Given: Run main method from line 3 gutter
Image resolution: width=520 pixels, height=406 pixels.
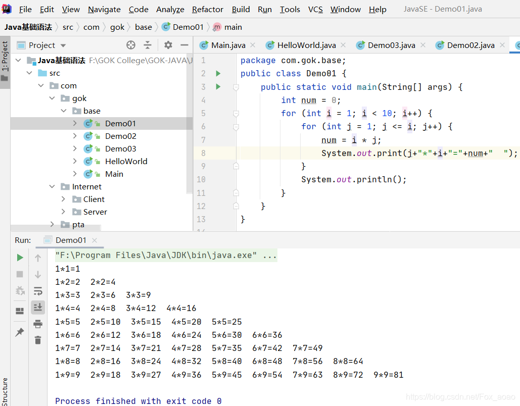Looking at the screenshot, I should click(x=218, y=87).
